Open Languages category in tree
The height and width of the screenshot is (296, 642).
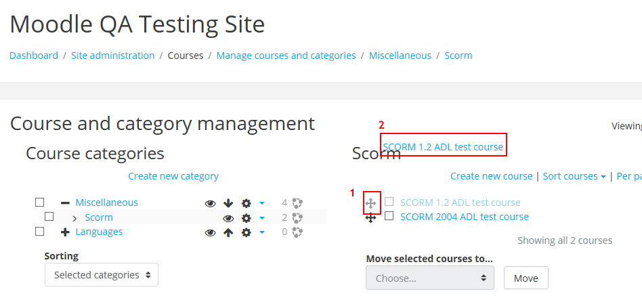pyautogui.click(x=99, y=232)
